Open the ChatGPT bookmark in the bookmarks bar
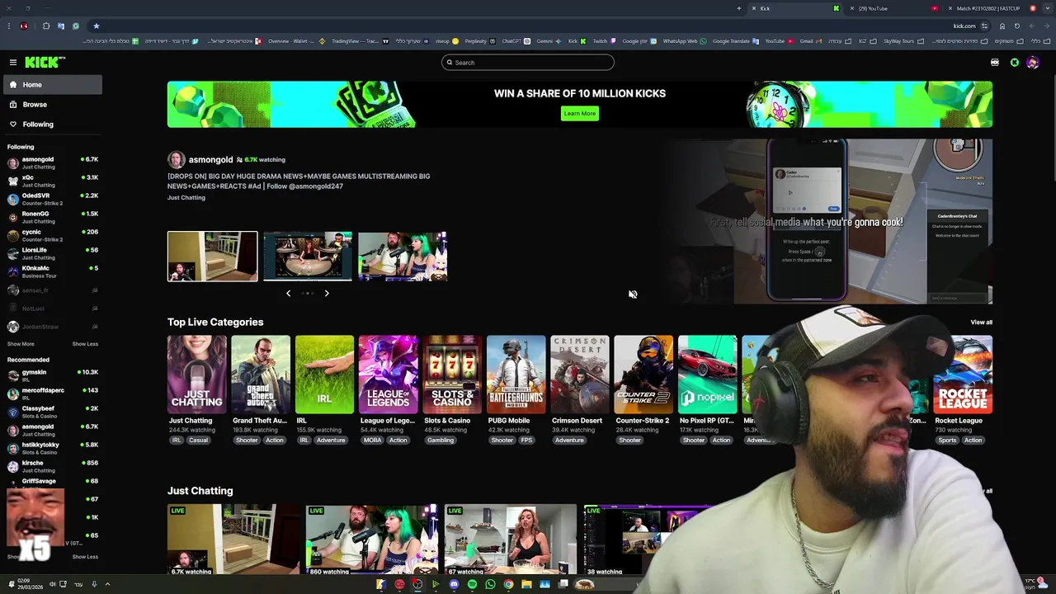Image resolution: width=1056 pixels, height=594 pixels. coord(513,40)
